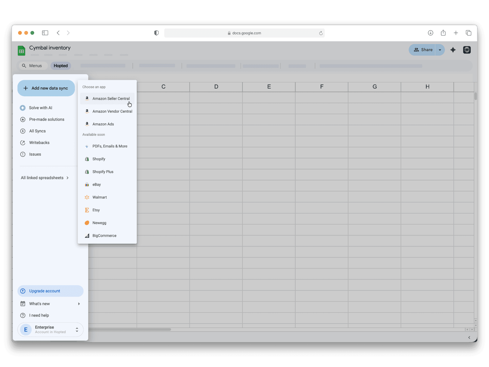This screenshot has width=489, height=367.
Task: Open the Writebacks section
Action: click(39, 142)
